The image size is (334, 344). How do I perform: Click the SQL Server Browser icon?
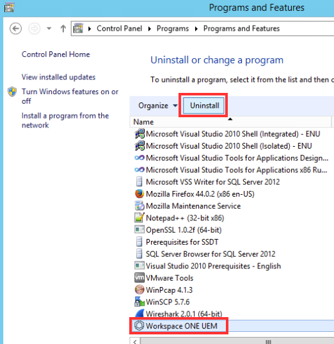[x=139, y=254]
